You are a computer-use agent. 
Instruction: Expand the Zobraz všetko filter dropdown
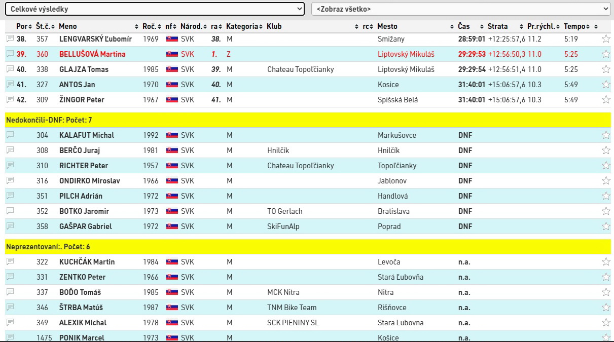(x=460, y=9)
